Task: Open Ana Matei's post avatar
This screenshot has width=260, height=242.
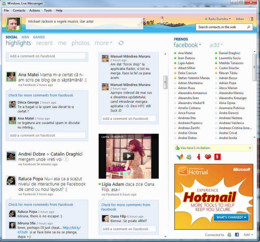Action: (x=11, y=76)
